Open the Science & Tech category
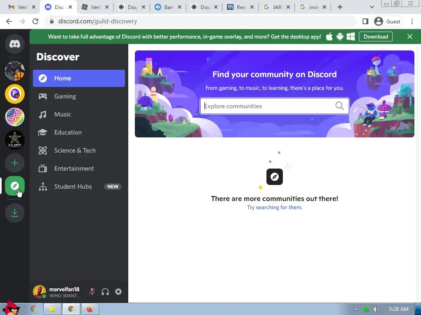 79,151
